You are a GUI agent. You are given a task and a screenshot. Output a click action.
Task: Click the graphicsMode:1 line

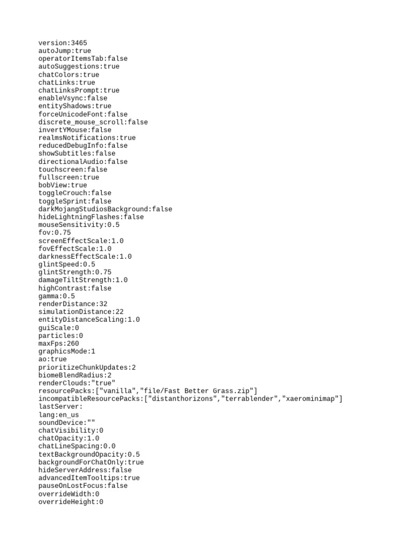[x=67, y=351]
